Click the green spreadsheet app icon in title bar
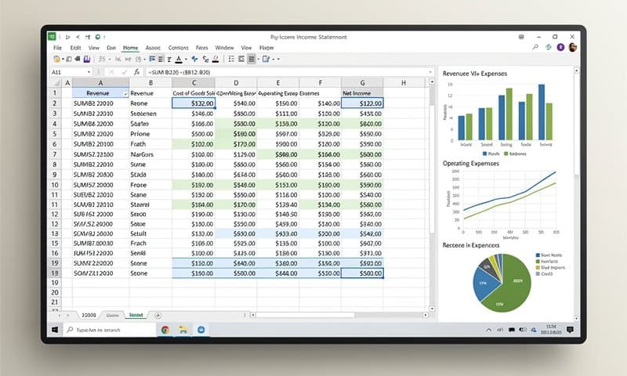The height and width of the screenshot is (376, 627). tap(52, 37)
